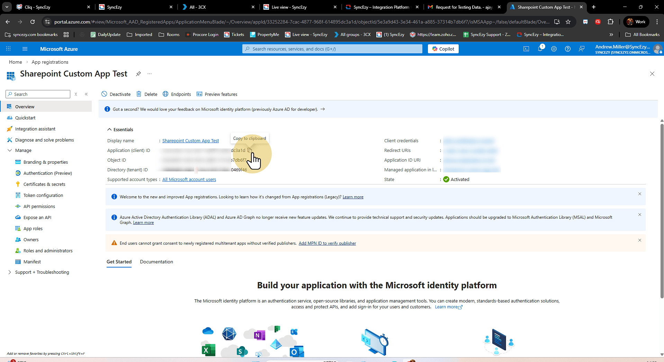664x362 pixels.
Task: Open API permissions in sidebar
Action: click(39, 207)
